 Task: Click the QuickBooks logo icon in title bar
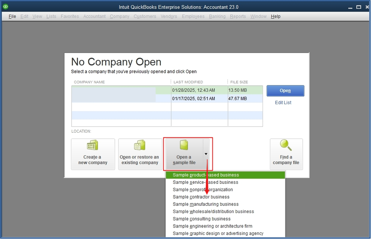coord(6,7)
